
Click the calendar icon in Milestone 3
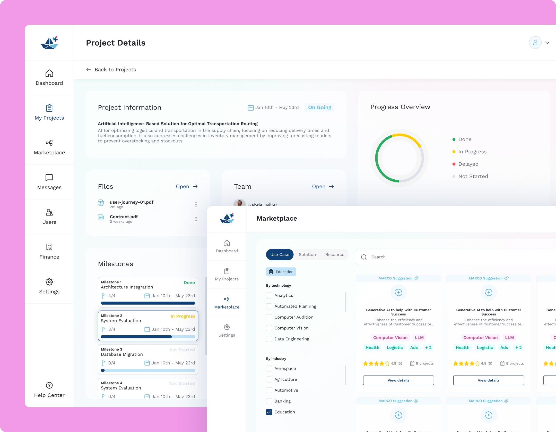[147, 363]
